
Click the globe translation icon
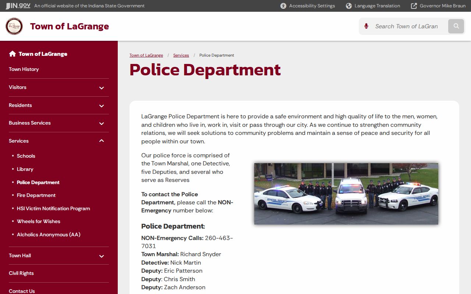[349, 6]
